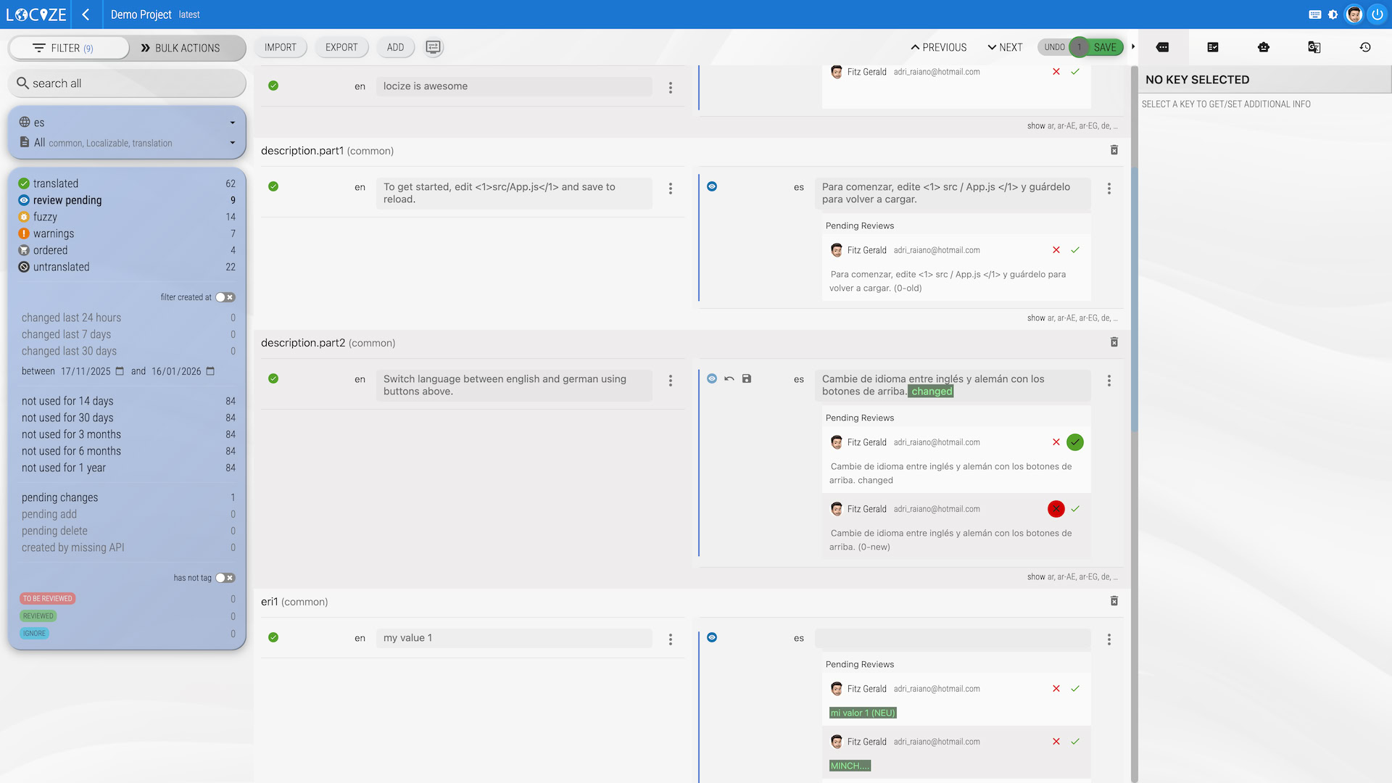
Task: Click the save icon in description.part2 row
Action: pos(747,378)
